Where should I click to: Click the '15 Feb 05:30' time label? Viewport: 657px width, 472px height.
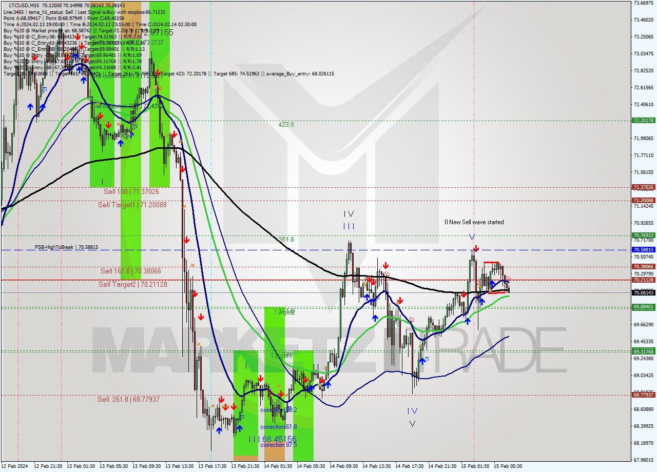click(x=508, y=466)
